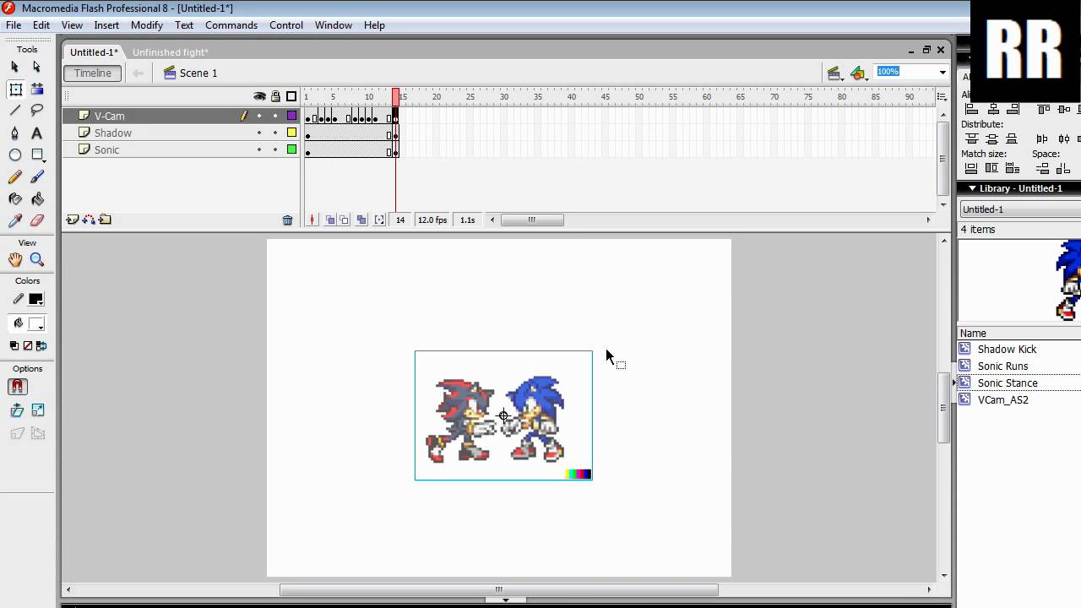The height and width of the screenshot is (608, 1081).
Task: Open the Modify menu
Action: pyautogui.click(x=147, y=25)
